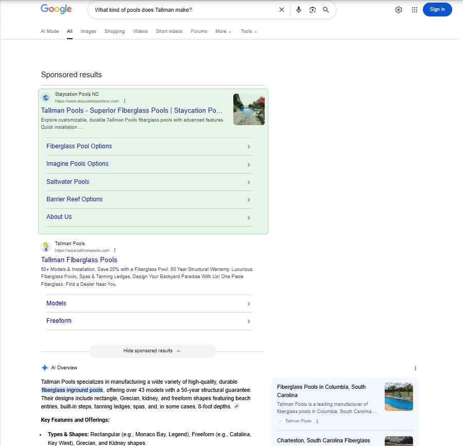Click the highlighted 'fiberglass inground pools' text

[x=72, y=390]
